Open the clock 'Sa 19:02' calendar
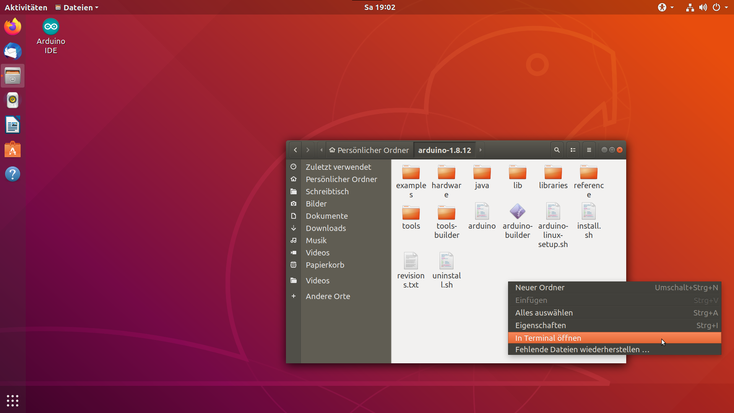Viewport: 734px width, 413px height. (x=380, y=7)
